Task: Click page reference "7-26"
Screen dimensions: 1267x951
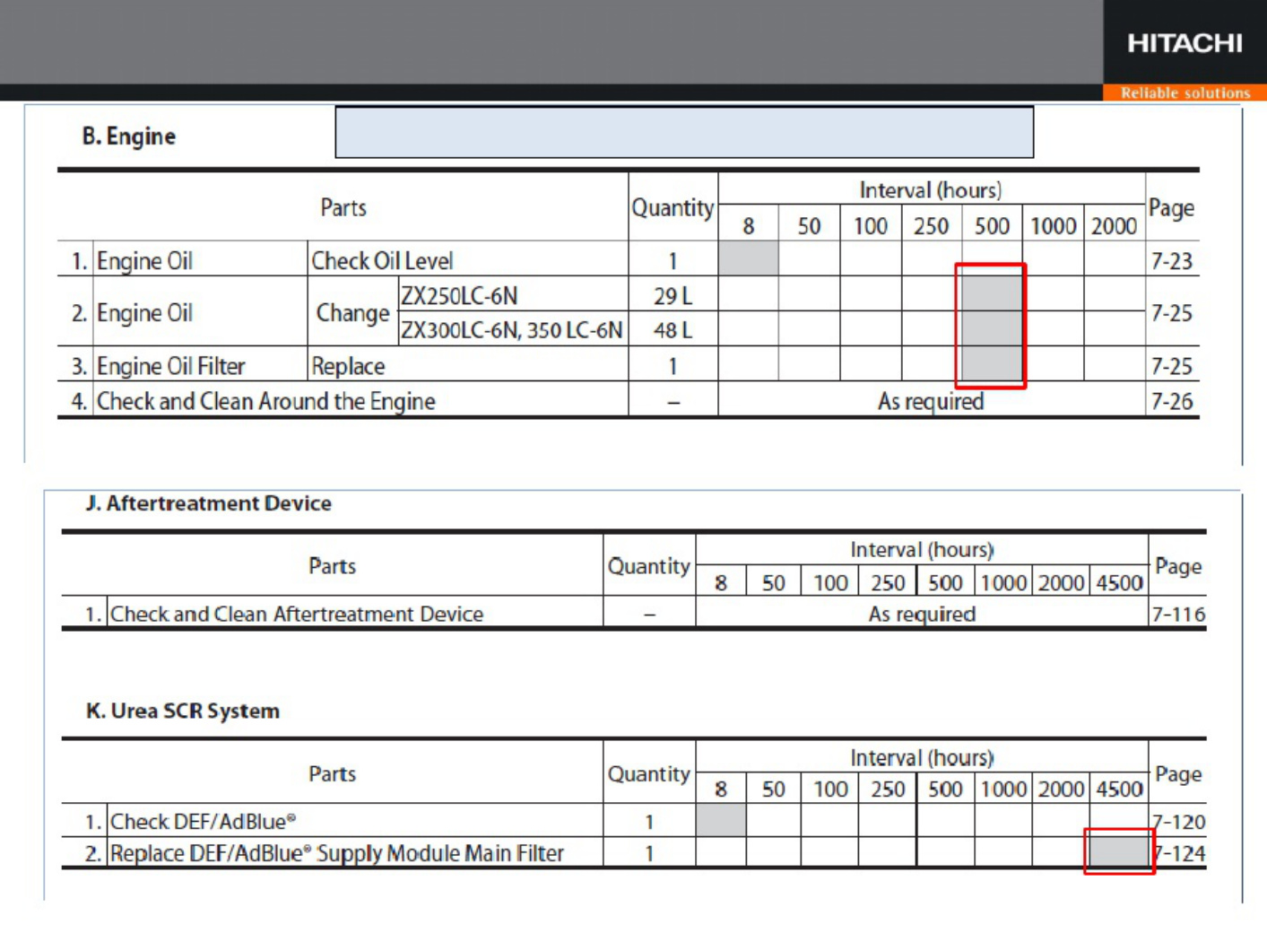Action: pos(1172,401)
